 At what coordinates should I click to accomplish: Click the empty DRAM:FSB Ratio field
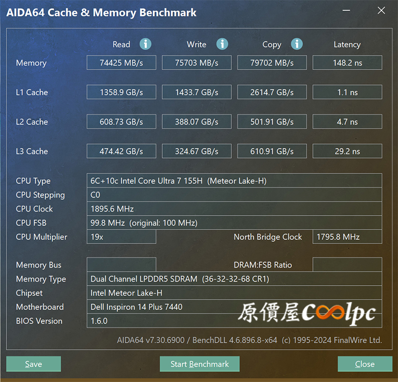pyautogui.click(x=347, y=265)
